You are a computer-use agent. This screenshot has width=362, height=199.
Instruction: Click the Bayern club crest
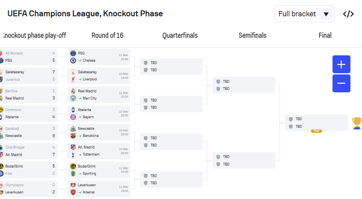[73, 117]
